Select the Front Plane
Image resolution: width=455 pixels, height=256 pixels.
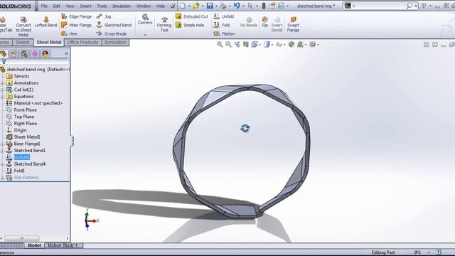tap(26, 110)
